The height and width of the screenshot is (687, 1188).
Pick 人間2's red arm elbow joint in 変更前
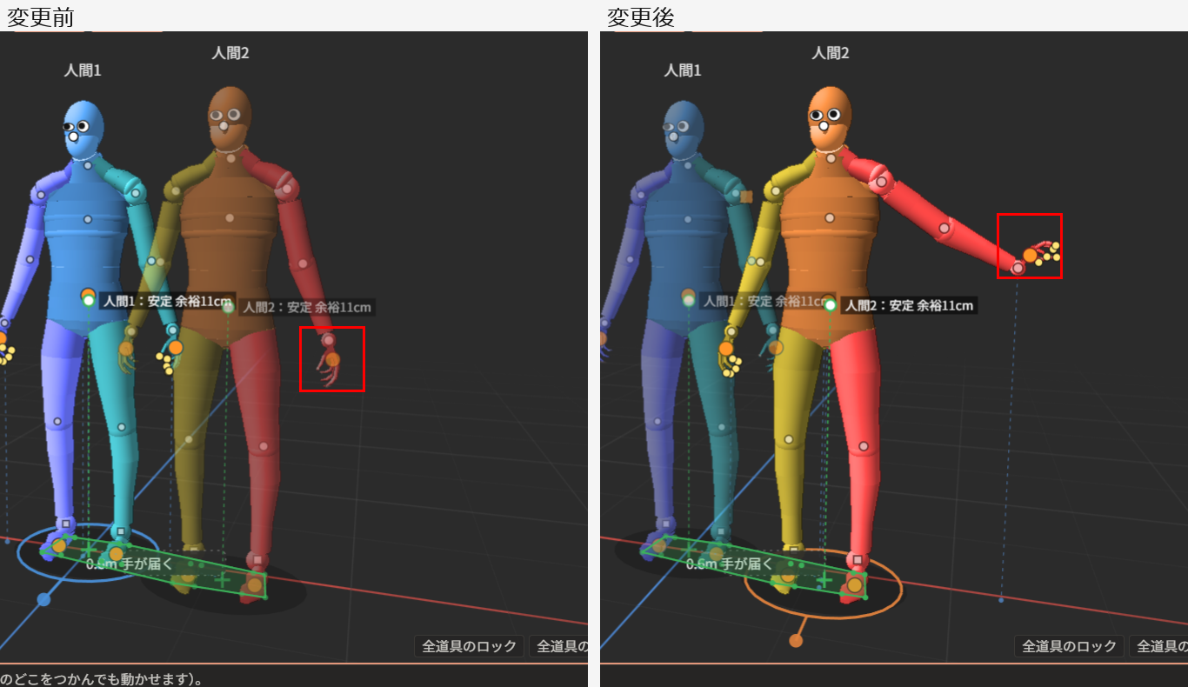click(303, 264)
